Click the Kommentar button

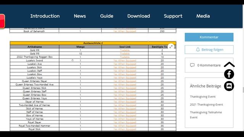point(209,37)
